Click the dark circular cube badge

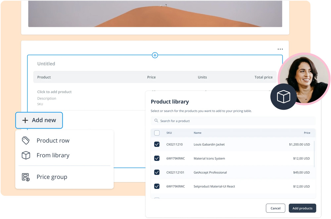pos(283,97)
